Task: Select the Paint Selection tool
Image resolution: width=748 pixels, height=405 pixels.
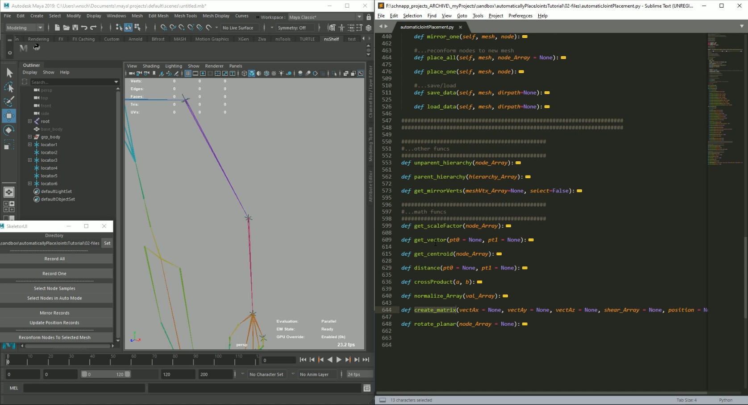Action: (x=9, y=101)
